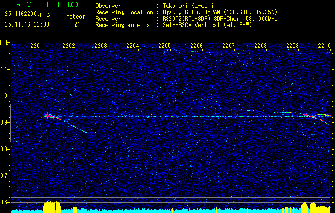Click the 0.6 kHz frequency label

[x=4, y=202]
